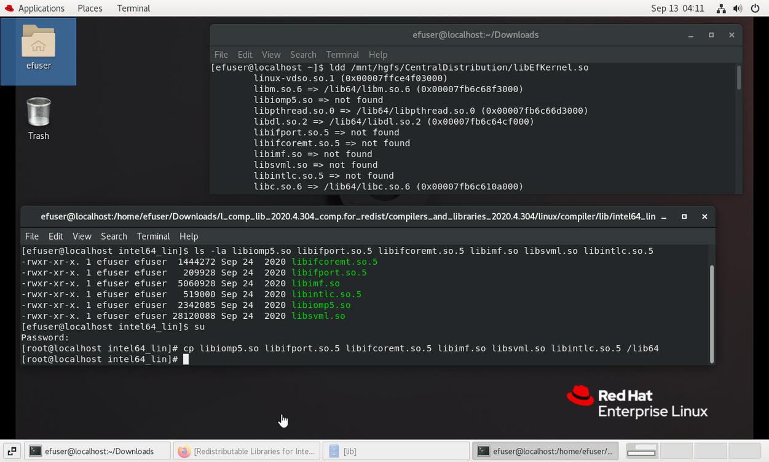Switch to efuser@localhost:~/Downloads taskbar button

[98, 451]
